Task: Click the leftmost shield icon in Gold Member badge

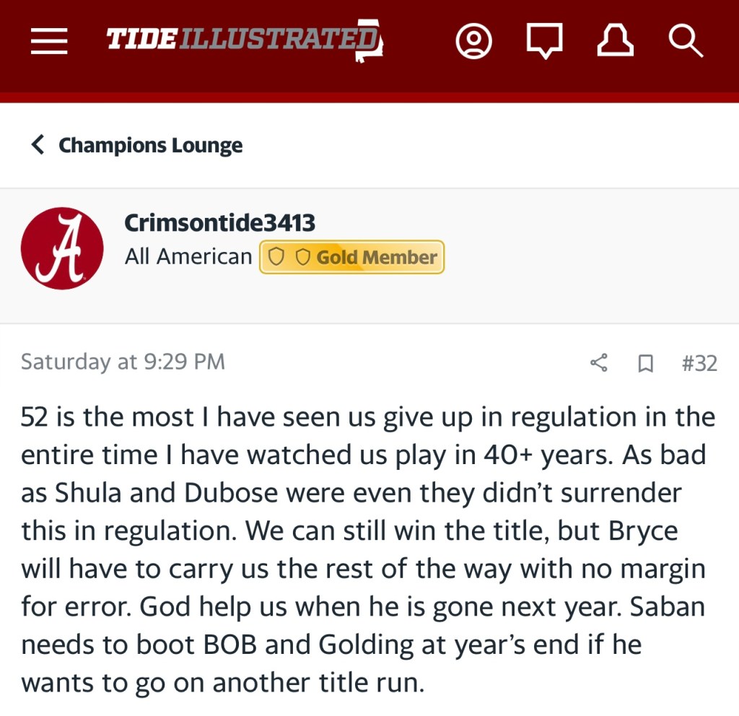Action: 276,257
